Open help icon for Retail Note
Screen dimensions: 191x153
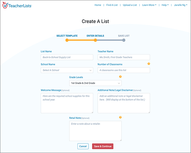(x=120, y=117)
